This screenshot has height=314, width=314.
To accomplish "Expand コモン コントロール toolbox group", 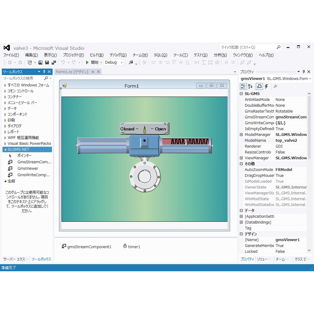I will pyautogui.click(x=6, y=91).
